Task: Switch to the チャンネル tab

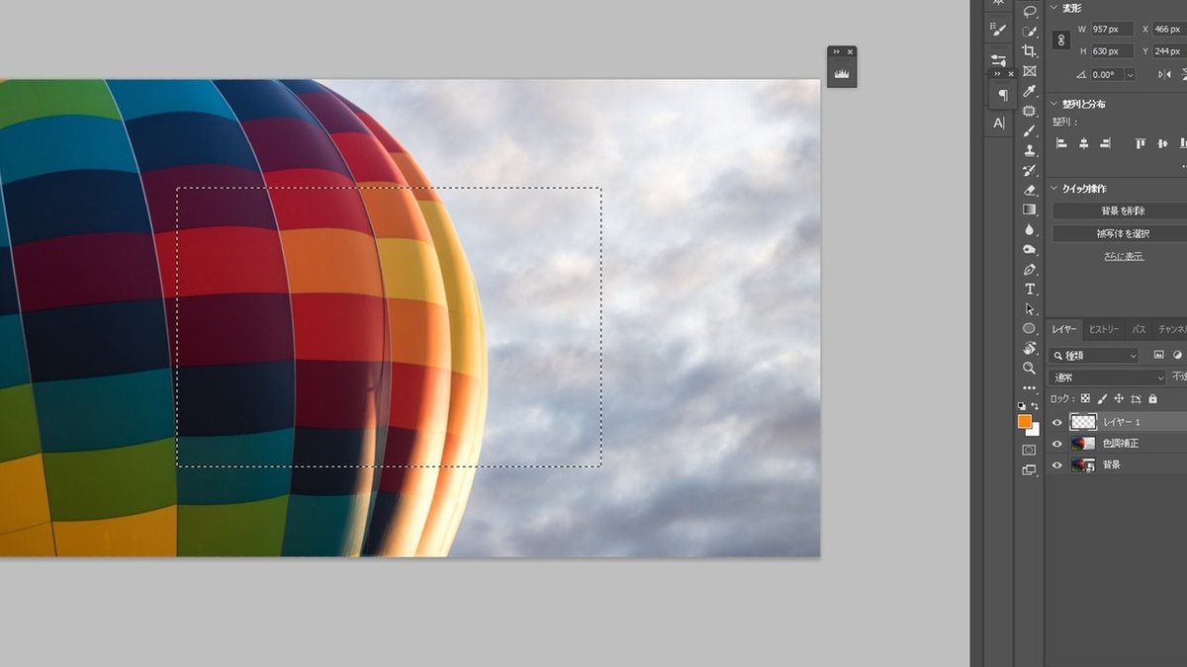Action: [x=1172, y=329]
